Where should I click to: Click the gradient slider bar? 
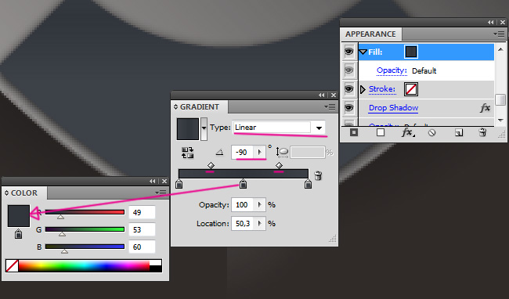[244, 174]
